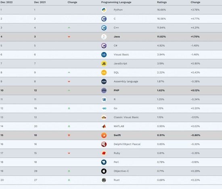
Task: Open the Assembly language entry
Action: click(126, 82)
